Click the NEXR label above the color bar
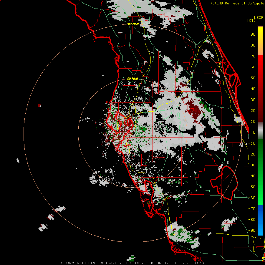 click(x=259, y=18)
